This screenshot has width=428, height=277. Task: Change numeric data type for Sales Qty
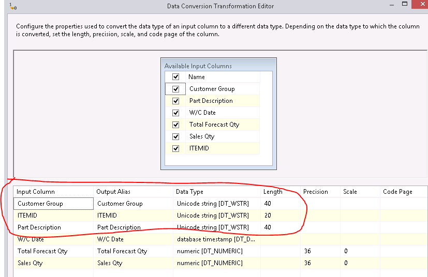[217, 263]
